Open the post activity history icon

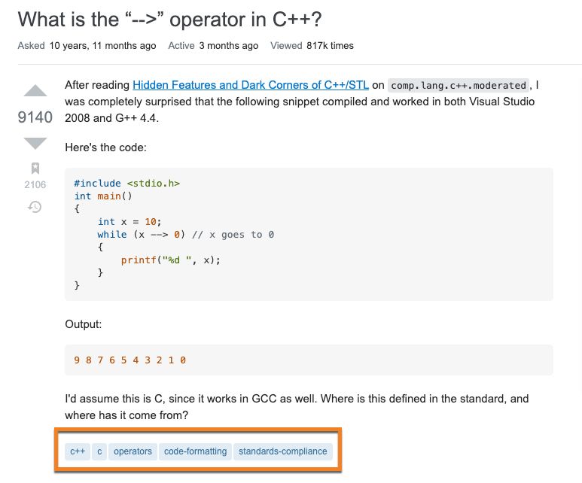[35, 207]
